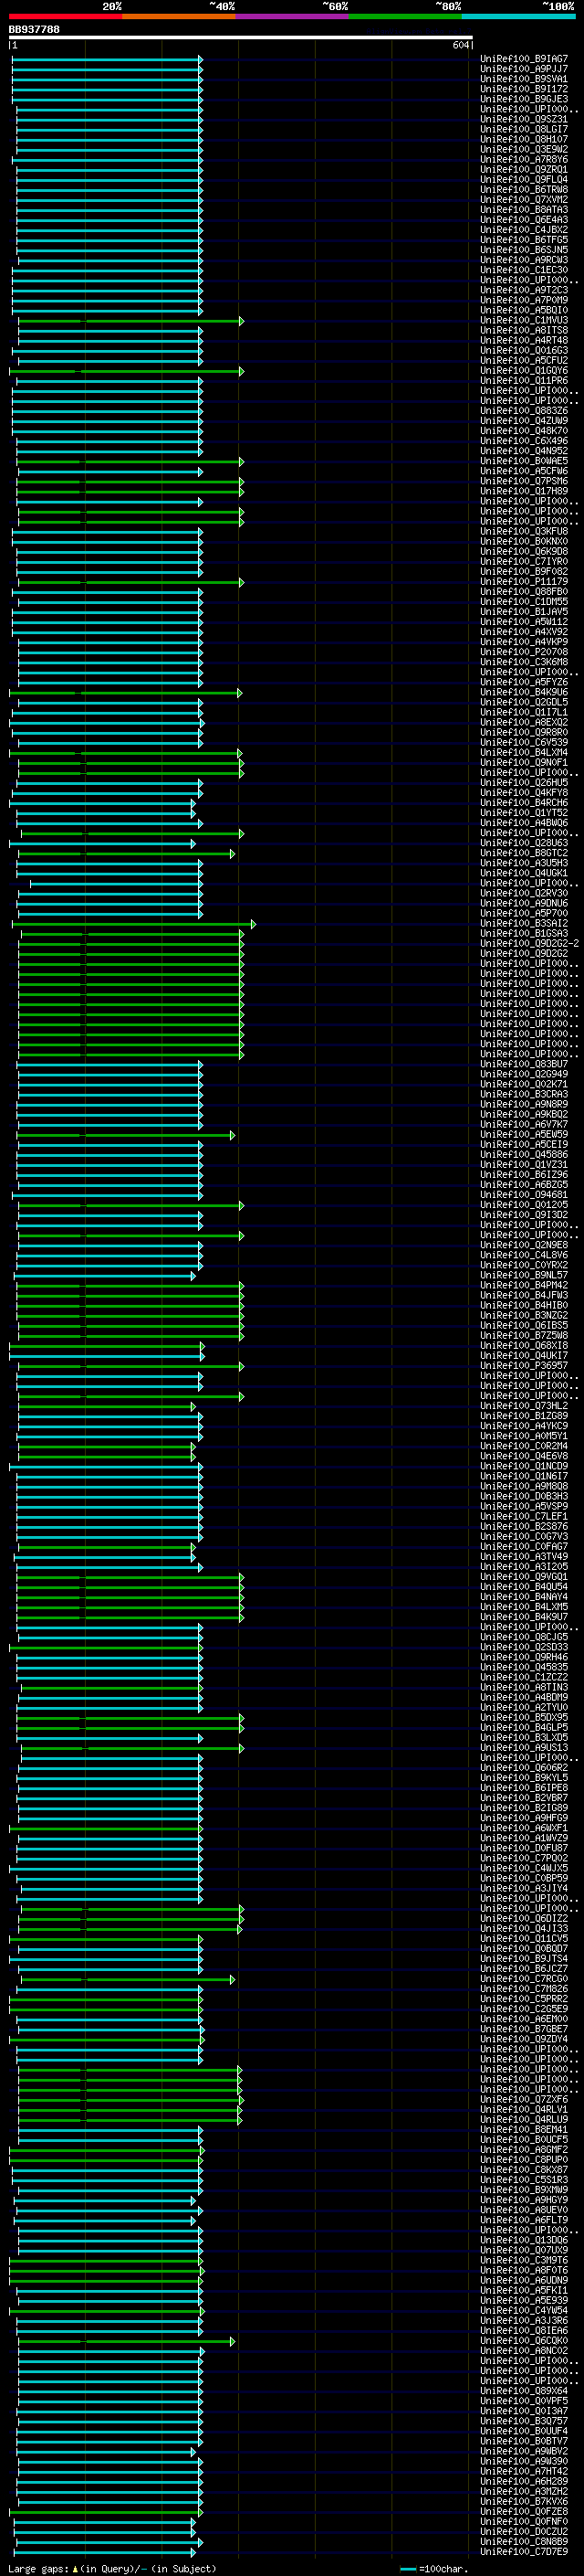Select hit label UniRef100_C1MVU3
584x2576 pixels.
[x=524, y=320]
